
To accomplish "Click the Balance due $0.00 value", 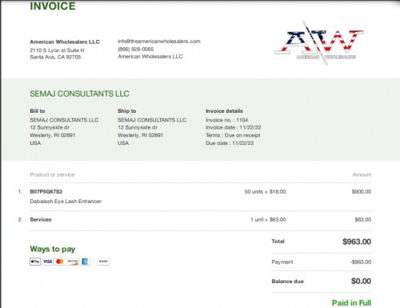I will [x=361, y=281].
